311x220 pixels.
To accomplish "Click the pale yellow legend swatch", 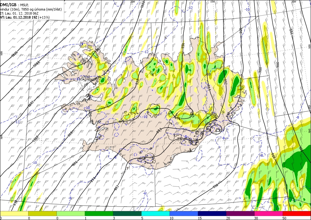I will [x=14, y=213].
